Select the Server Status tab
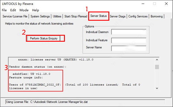 (x=99, y=16)
